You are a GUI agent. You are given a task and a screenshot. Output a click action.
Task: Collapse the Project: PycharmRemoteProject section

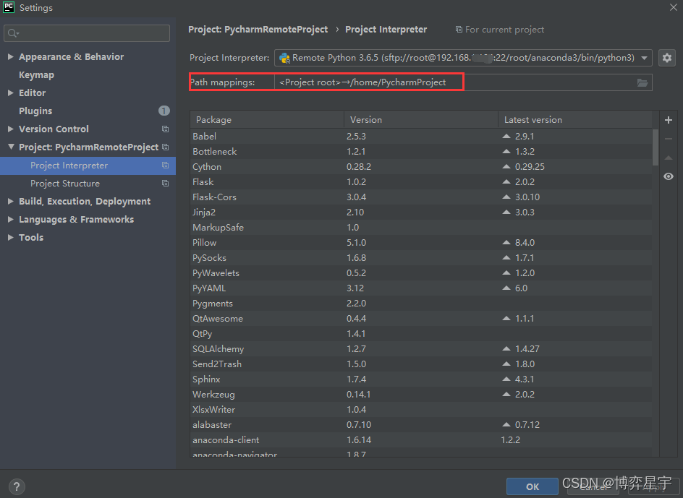pos(10,147)
